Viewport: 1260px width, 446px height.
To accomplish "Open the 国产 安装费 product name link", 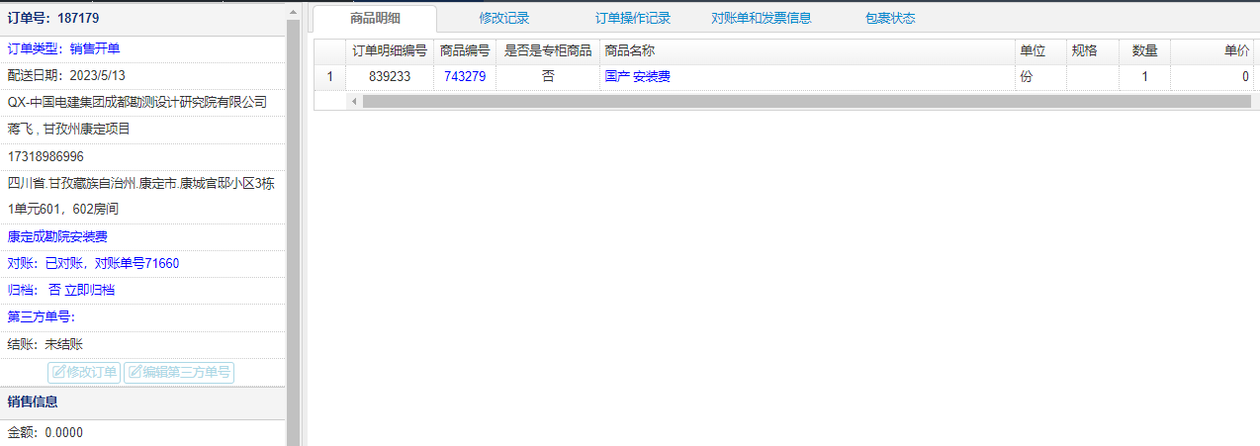I will 637,76.
